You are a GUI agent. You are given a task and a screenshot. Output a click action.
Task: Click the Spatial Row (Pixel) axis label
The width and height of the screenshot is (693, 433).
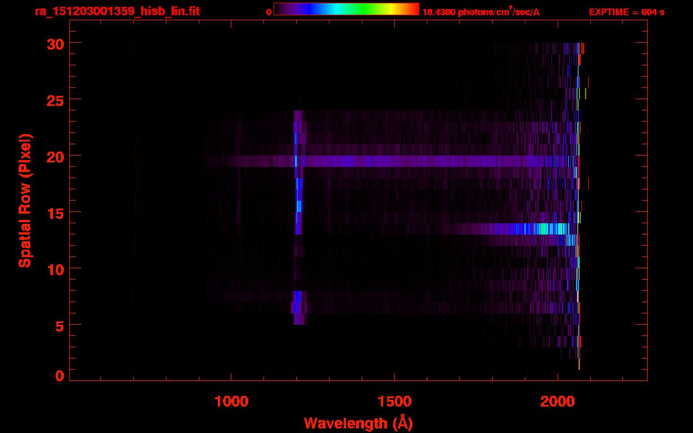point(25,200)
